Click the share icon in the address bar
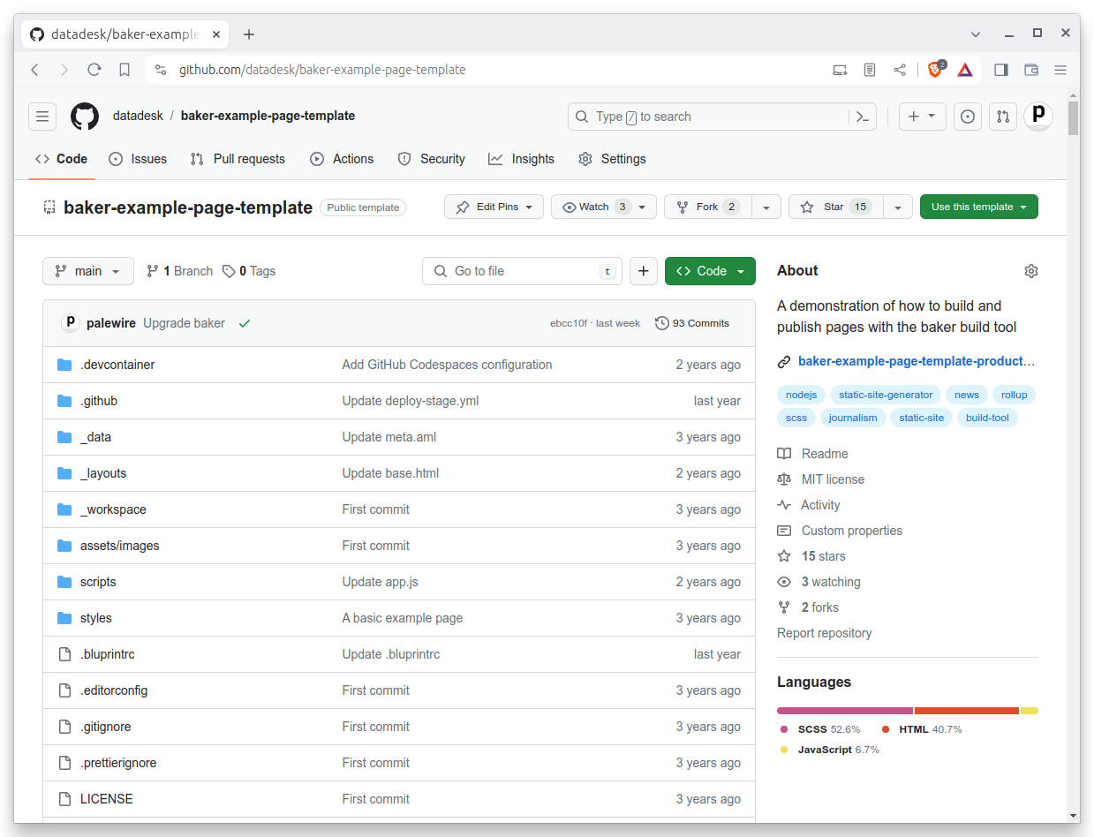The image size is (1094, 837). coord(900,70)
